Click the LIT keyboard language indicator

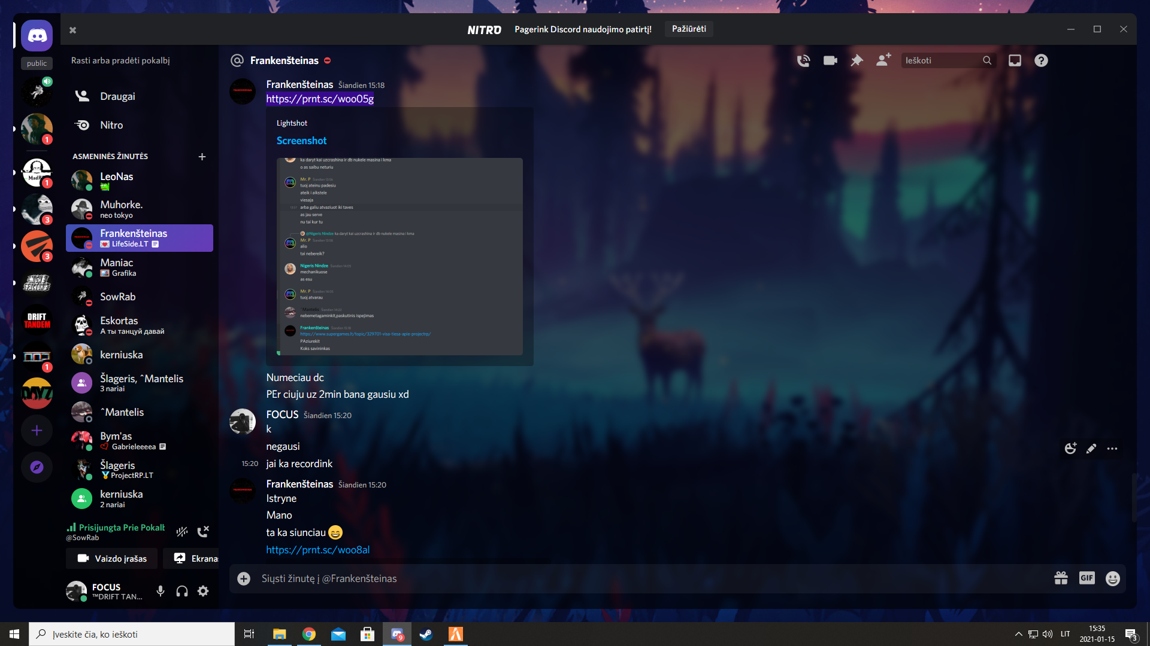[x=1065, y=634]
